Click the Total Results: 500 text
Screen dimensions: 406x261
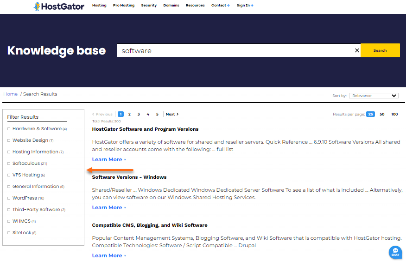(x=107, y=121)
